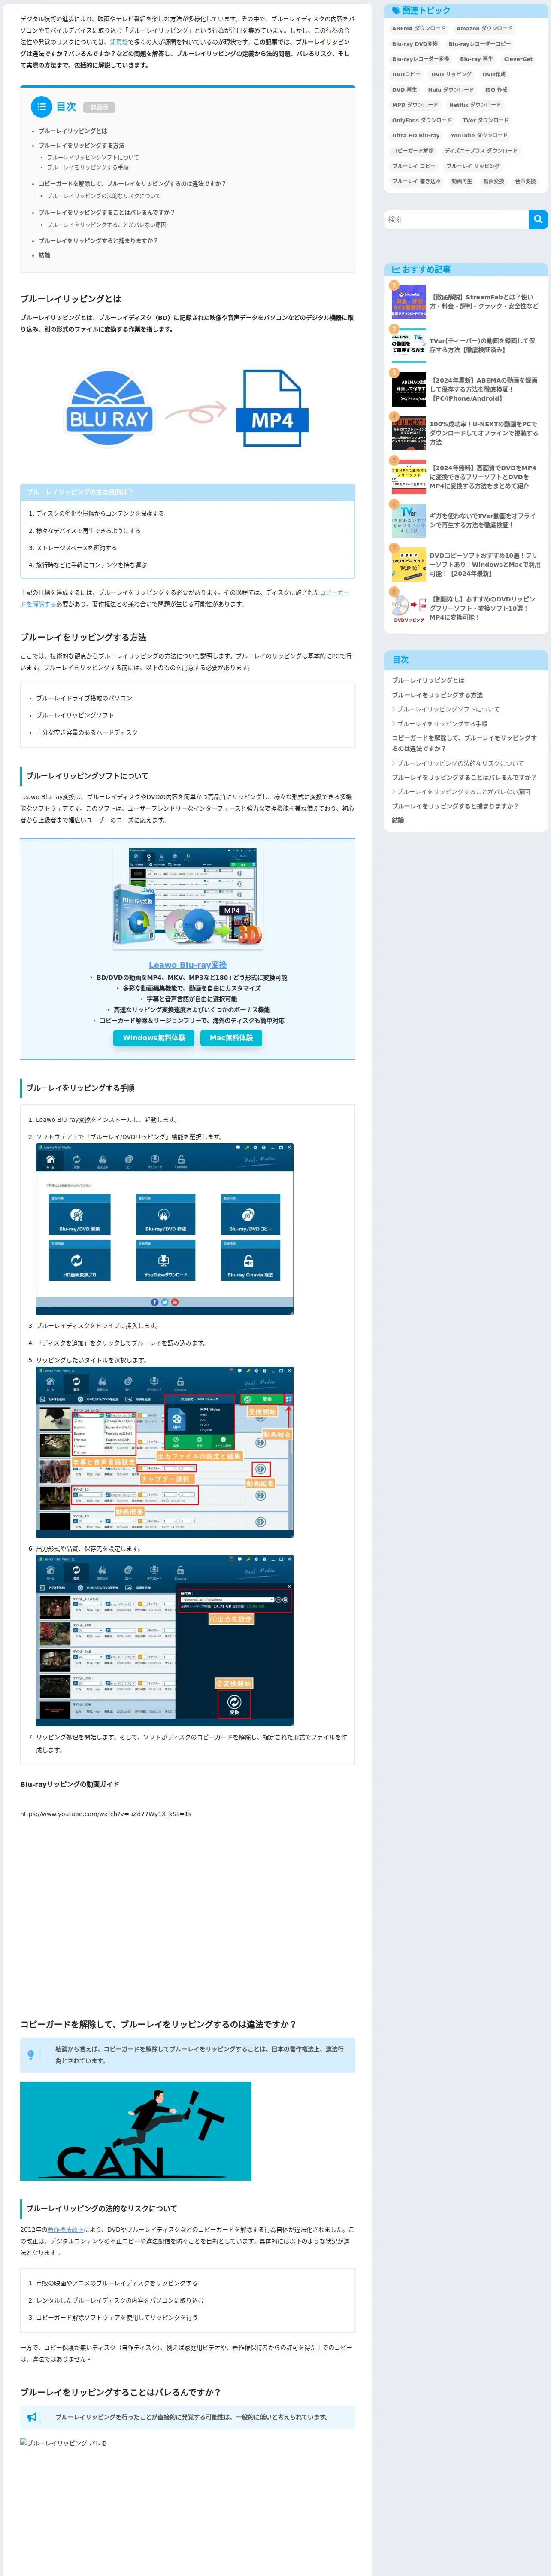Select the Netflix ダウンロード topic tag
The image size is (551, 2576).
[475, 105]
